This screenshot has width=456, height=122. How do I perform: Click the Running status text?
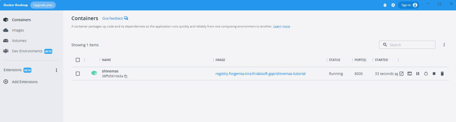tap(336, 74)
